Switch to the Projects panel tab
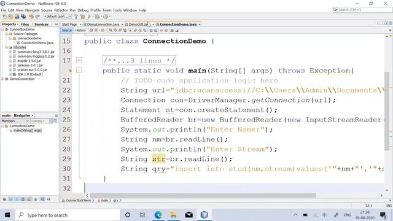Image resolution: width=393 pixels, height=221 pixels. pyautogui.click(x=10, y=25)
